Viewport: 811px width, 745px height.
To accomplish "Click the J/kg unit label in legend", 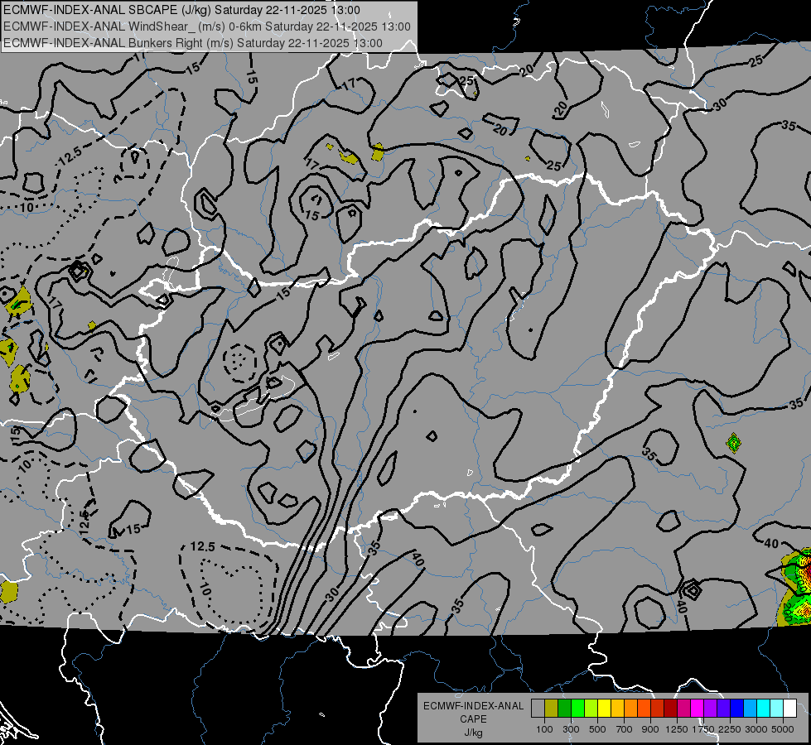I will pos(473,733).
